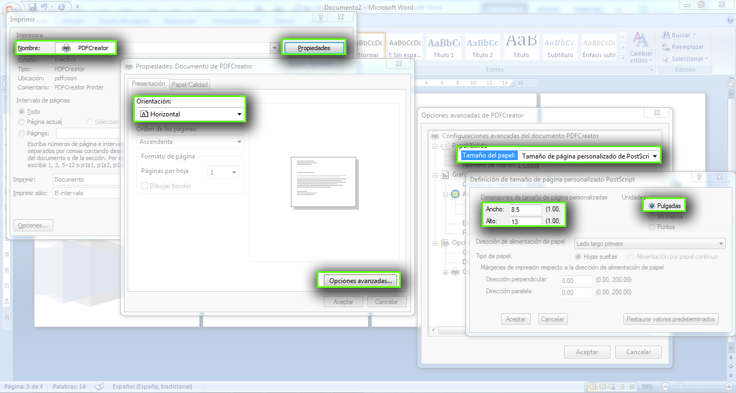
Task: Click the Previous Page double arrow in scrollbar
Action: point(731,356)
